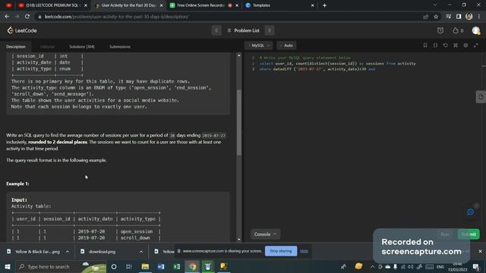Viewport: 486px width, 273px height.
Task: Click the Windows taskbar search box
Action: pos(61,266)
